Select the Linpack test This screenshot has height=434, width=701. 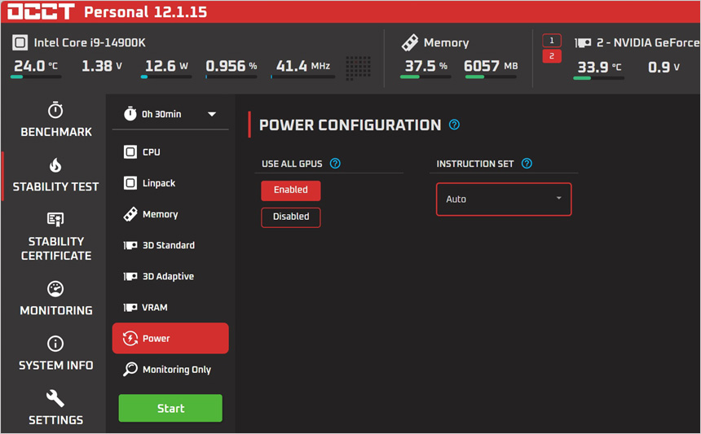pos(158,183)
